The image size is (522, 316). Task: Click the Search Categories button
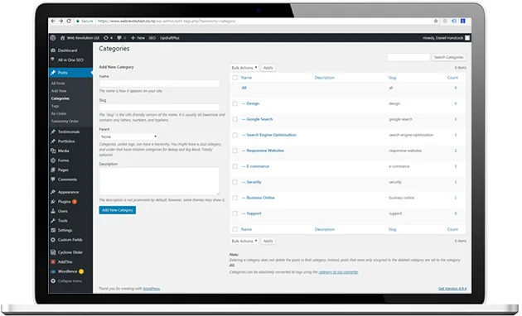point(448,57)
